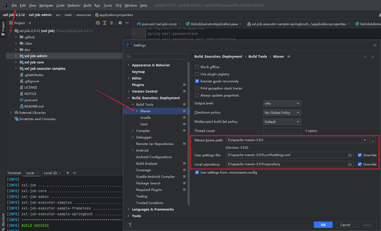This screenshot has height=231, width=381.
Task: Open the File menu
Action: [x=14, y=5]
